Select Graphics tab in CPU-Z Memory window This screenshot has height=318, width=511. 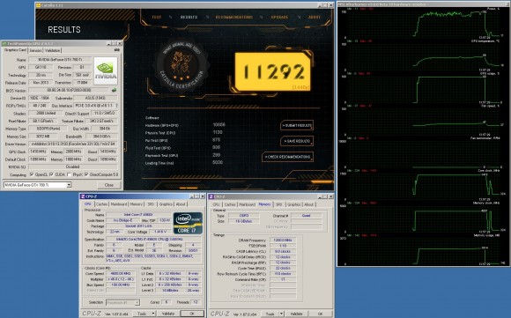pos(293,204)
